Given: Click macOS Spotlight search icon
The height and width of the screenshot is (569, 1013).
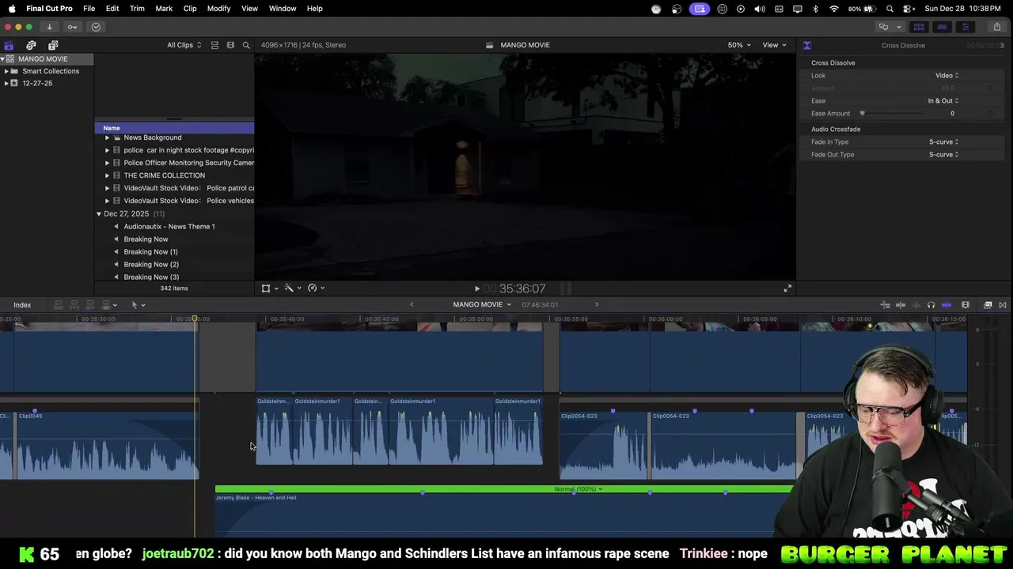Looking at the screenshot, I should [890, 9].
